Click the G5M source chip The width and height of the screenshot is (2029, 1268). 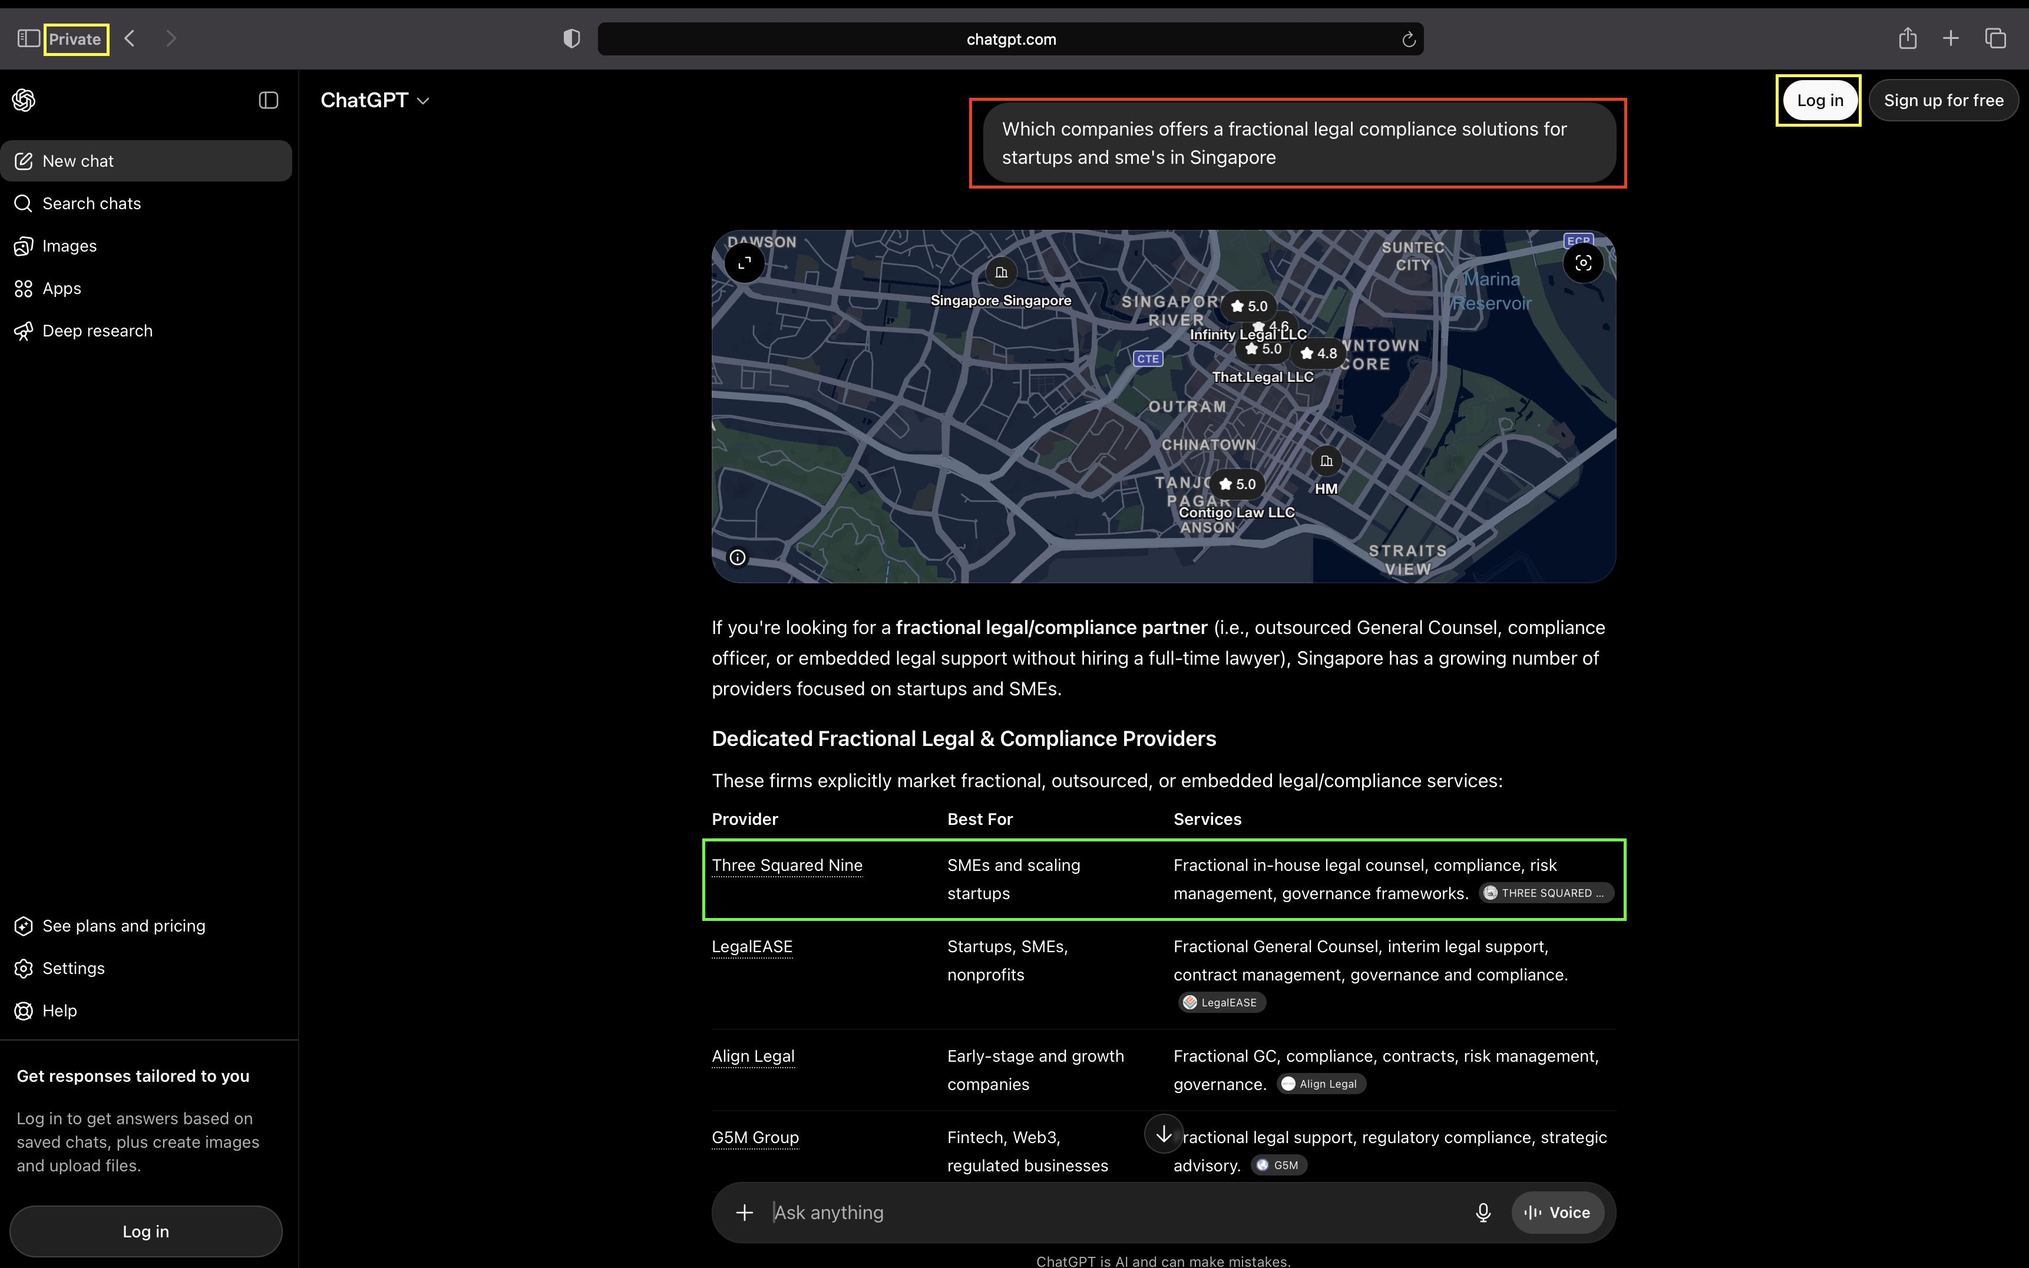1278,1165
